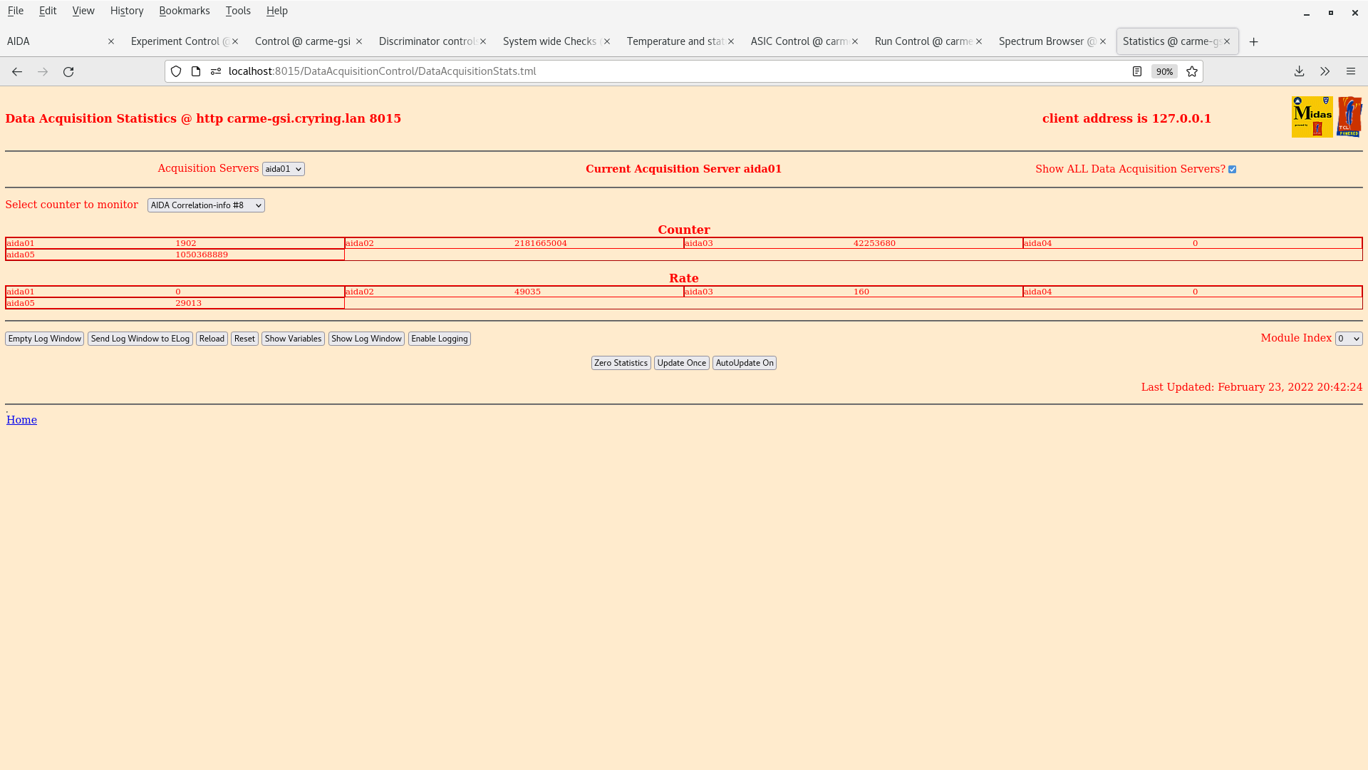
Task: Open the Firefox hamburger application menu
Action: coord(1350,71)
